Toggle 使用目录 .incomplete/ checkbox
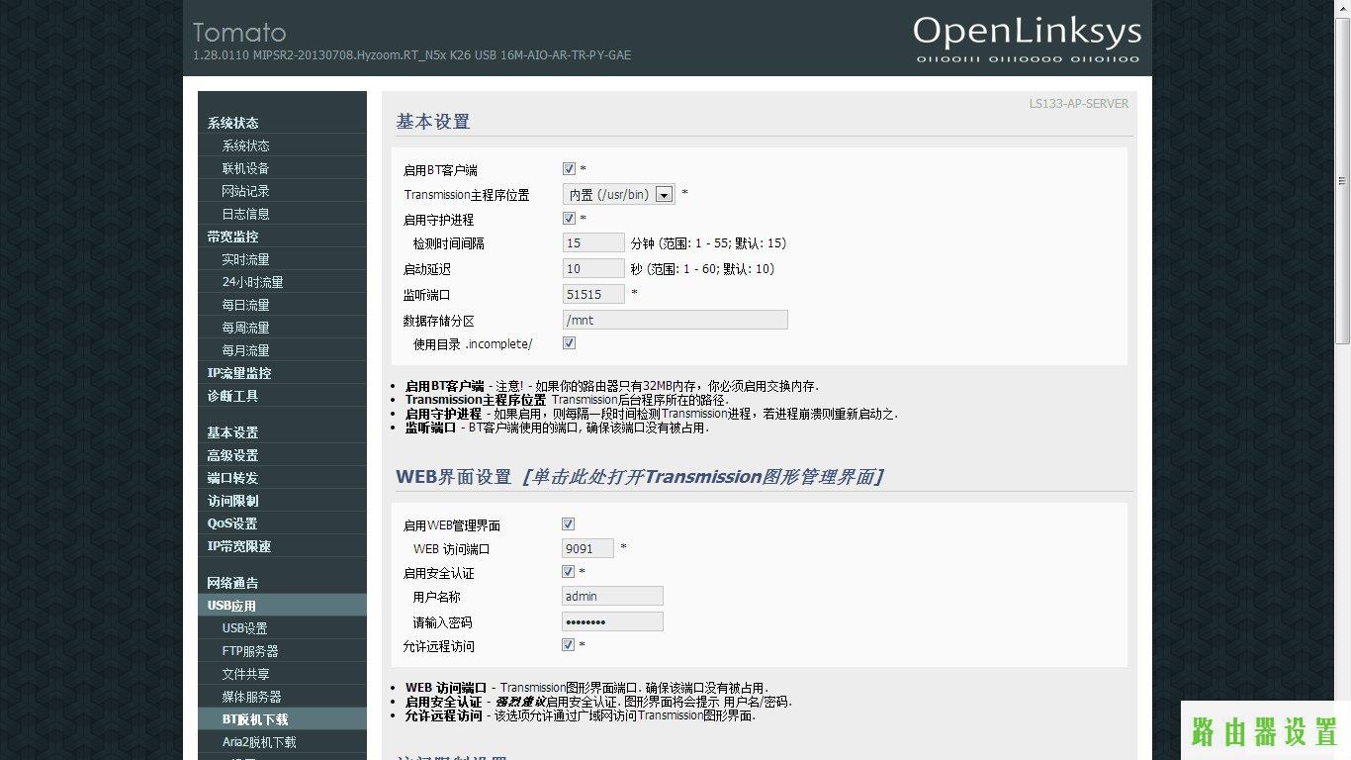Viewport: 1351px width, 760px height. point(569,343)
